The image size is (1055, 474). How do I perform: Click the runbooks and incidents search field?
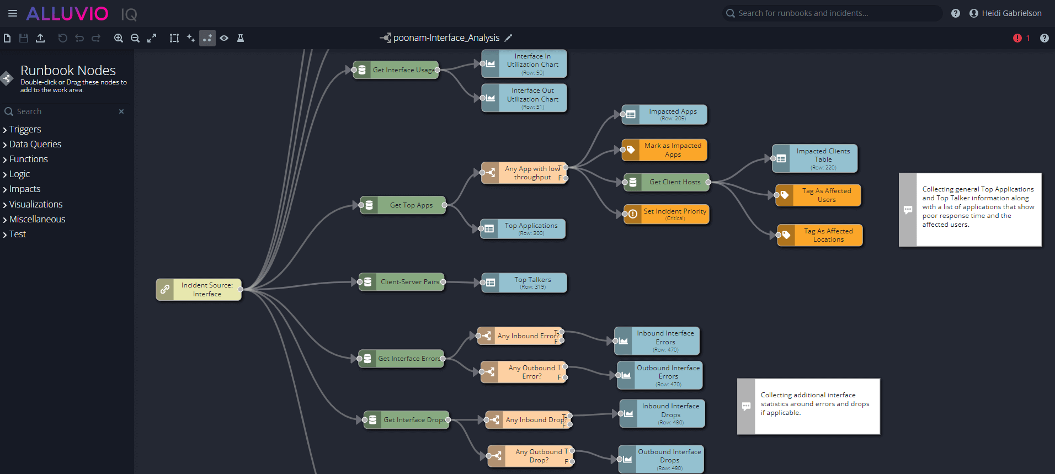click(x=833, y=13)
